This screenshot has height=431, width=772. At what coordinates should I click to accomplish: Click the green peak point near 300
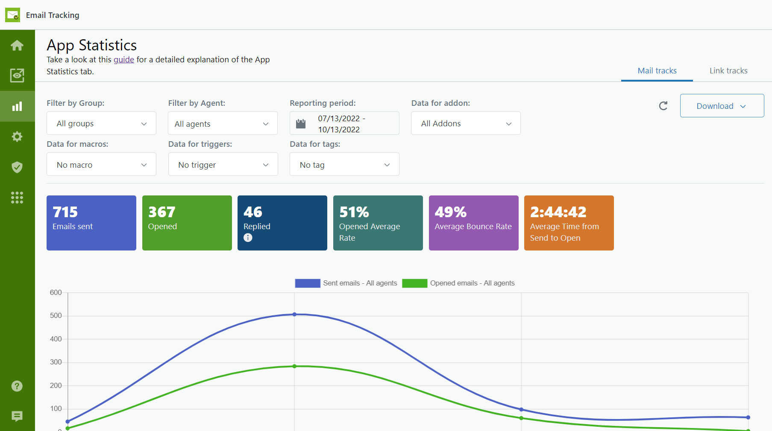tap(294, 366)
